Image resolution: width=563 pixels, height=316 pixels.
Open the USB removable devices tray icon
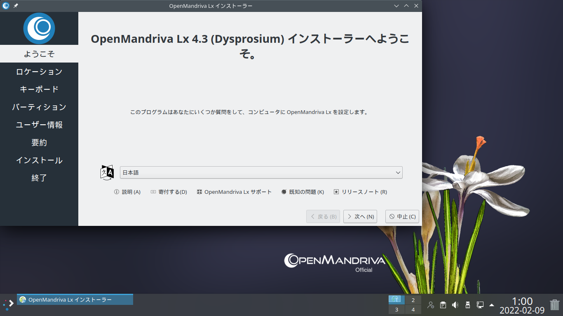467,305
